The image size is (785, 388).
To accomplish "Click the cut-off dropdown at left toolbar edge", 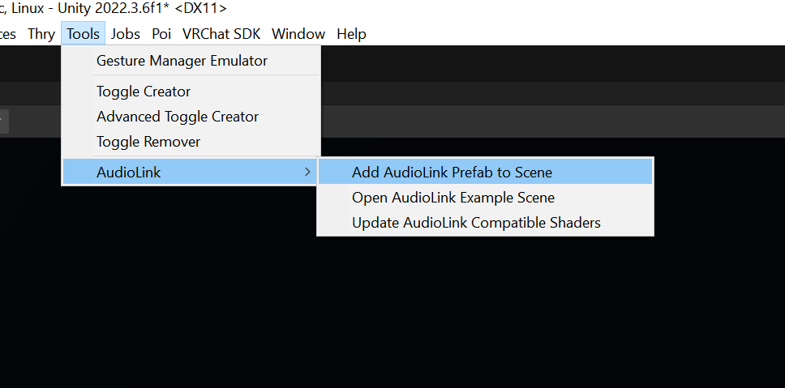I will tap(2, 122).
